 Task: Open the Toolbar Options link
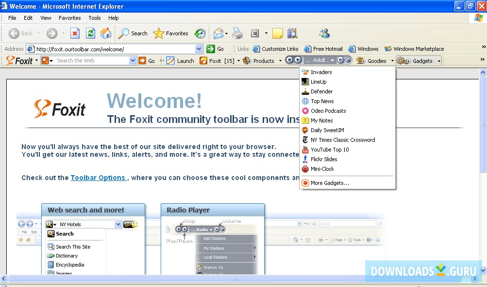(99, 177)
